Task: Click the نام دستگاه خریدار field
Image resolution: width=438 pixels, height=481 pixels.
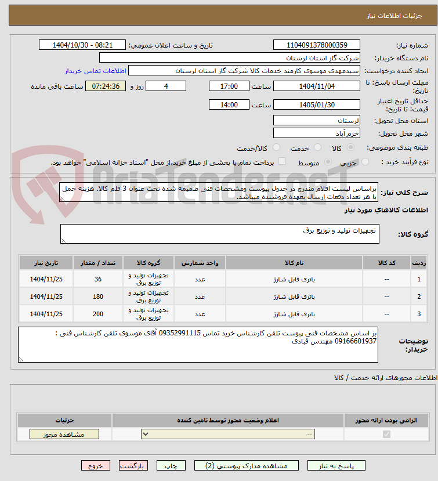Action: tap(229, 57)
